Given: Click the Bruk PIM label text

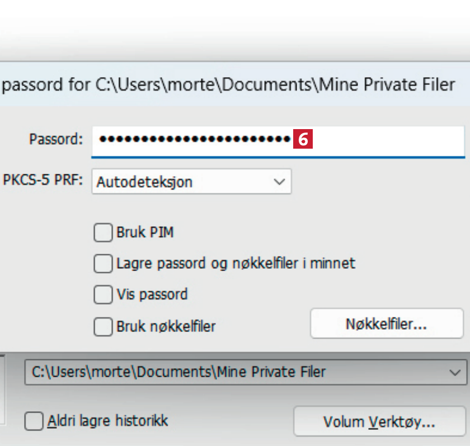Looking at the screenshot, I should click(145, 233).
